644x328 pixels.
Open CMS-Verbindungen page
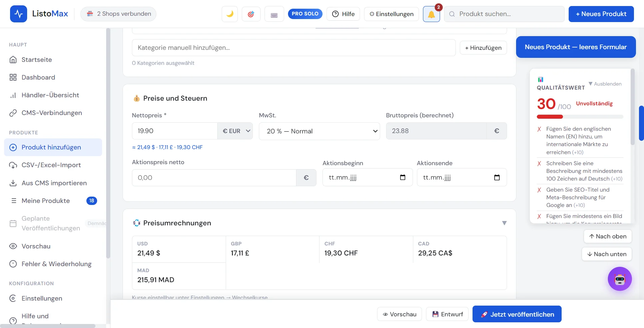pyautogui.click(x=53, y=113)
